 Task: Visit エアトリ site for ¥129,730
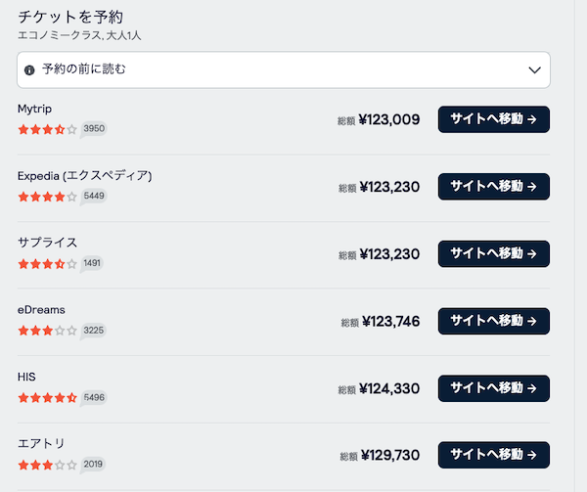pos(493,456)
